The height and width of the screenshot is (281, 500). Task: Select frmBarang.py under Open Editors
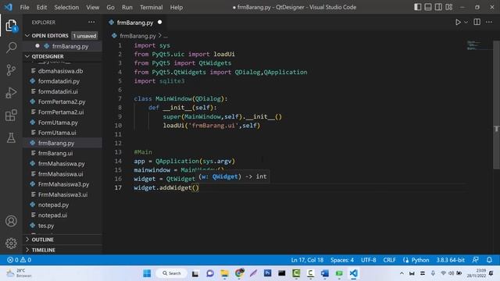click(62, 46)
